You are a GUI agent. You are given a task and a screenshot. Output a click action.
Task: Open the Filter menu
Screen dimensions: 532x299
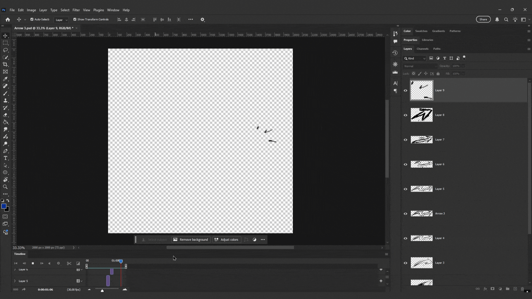[76, 10]
